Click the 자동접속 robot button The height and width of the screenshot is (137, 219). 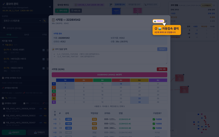[x=159, y=21]
